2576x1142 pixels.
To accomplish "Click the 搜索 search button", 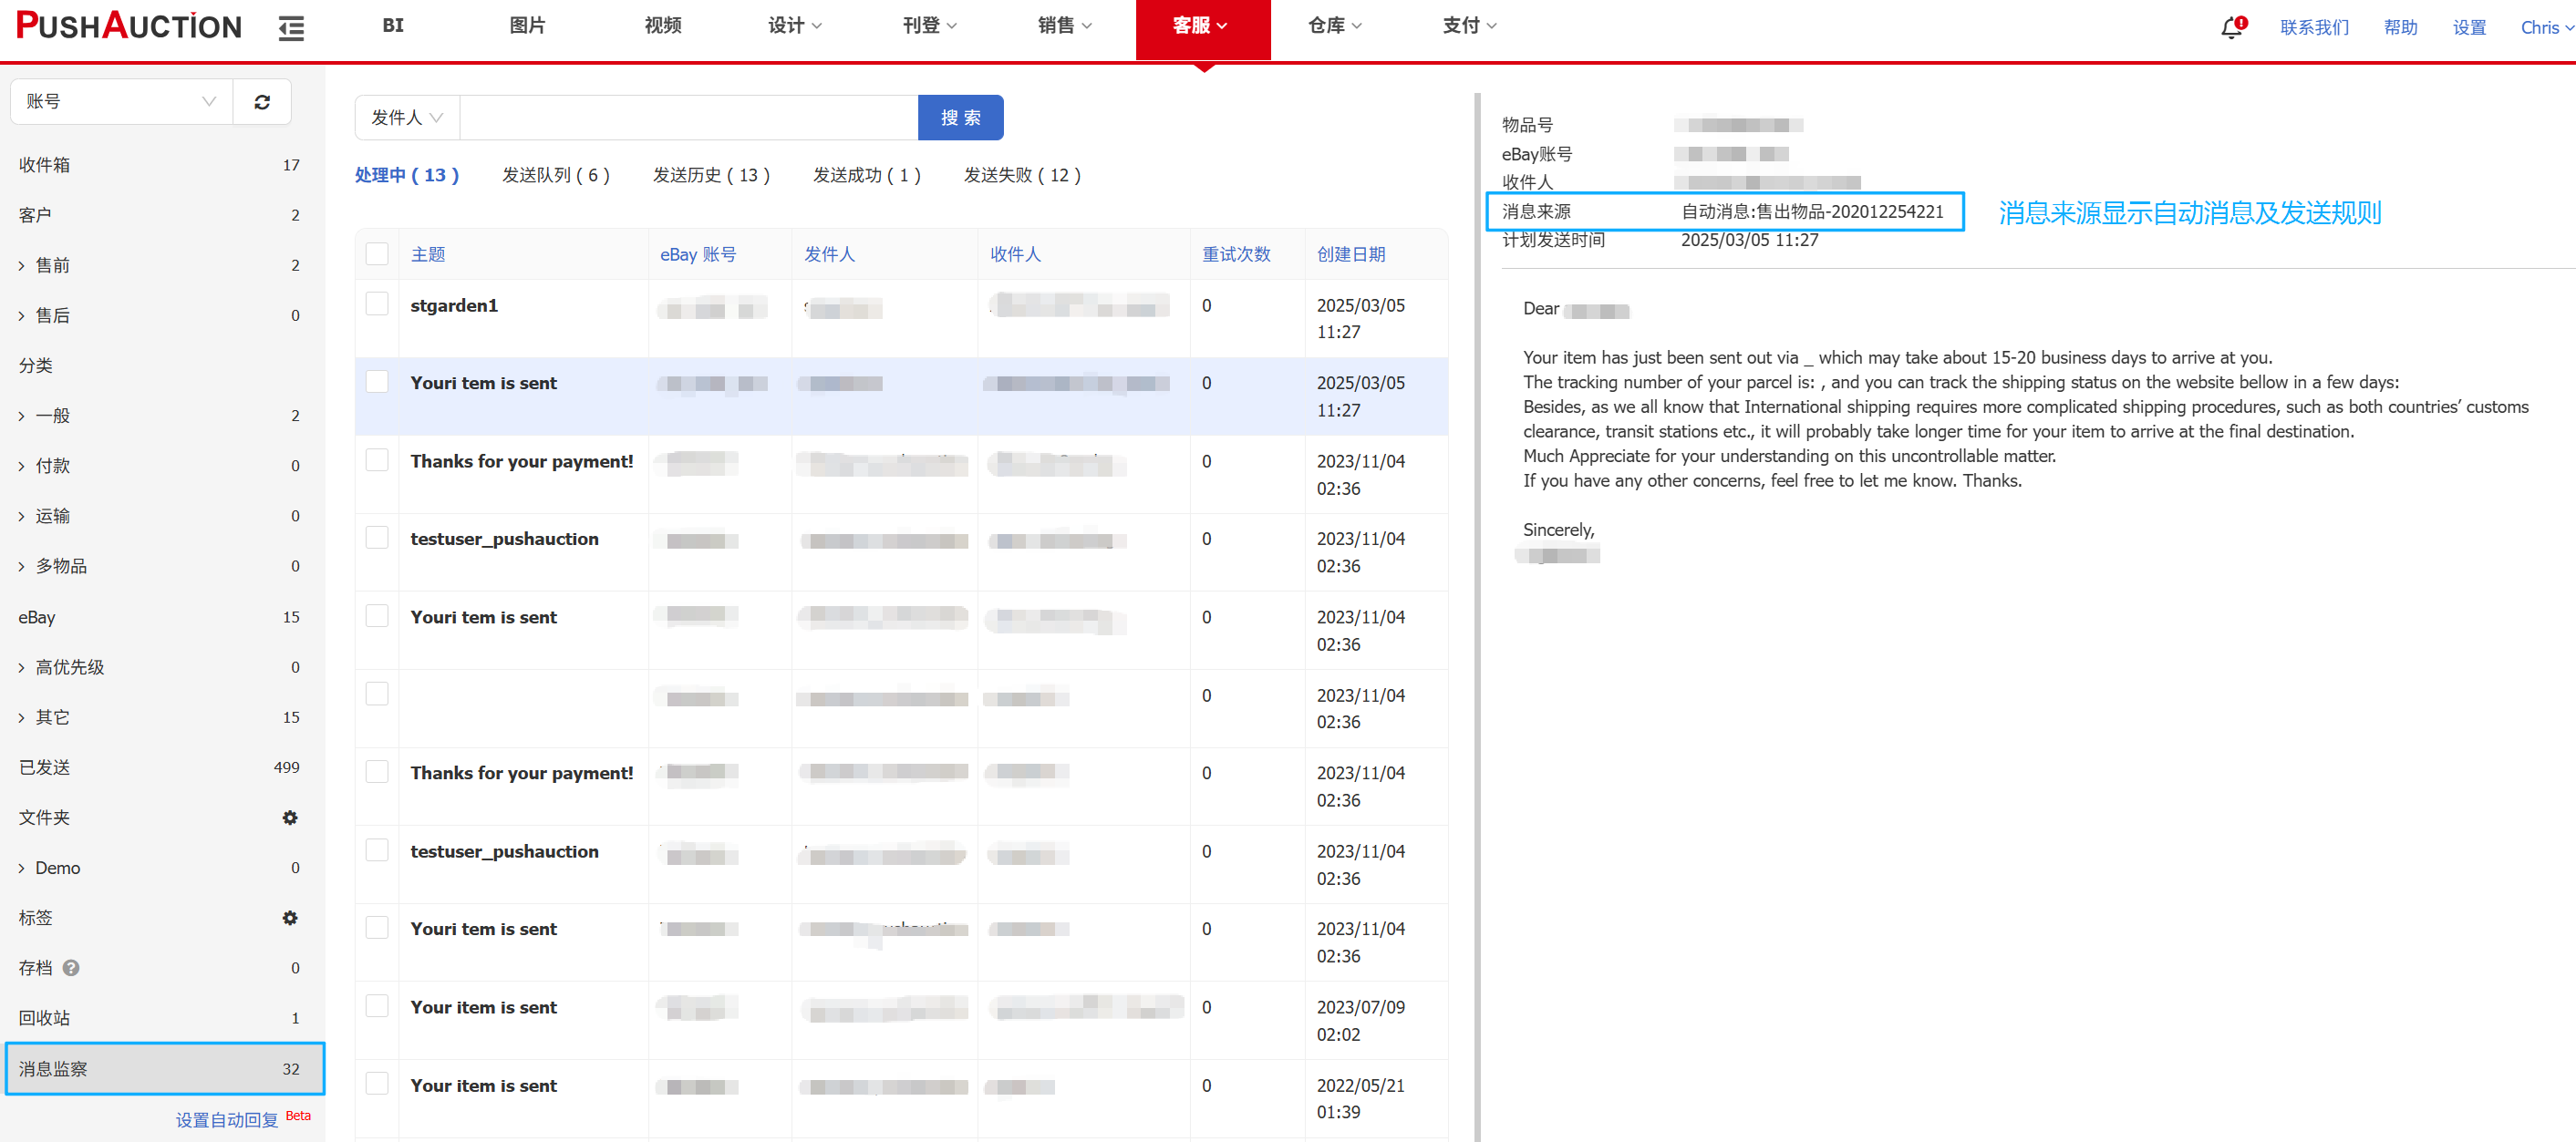I will click(960, 118).
